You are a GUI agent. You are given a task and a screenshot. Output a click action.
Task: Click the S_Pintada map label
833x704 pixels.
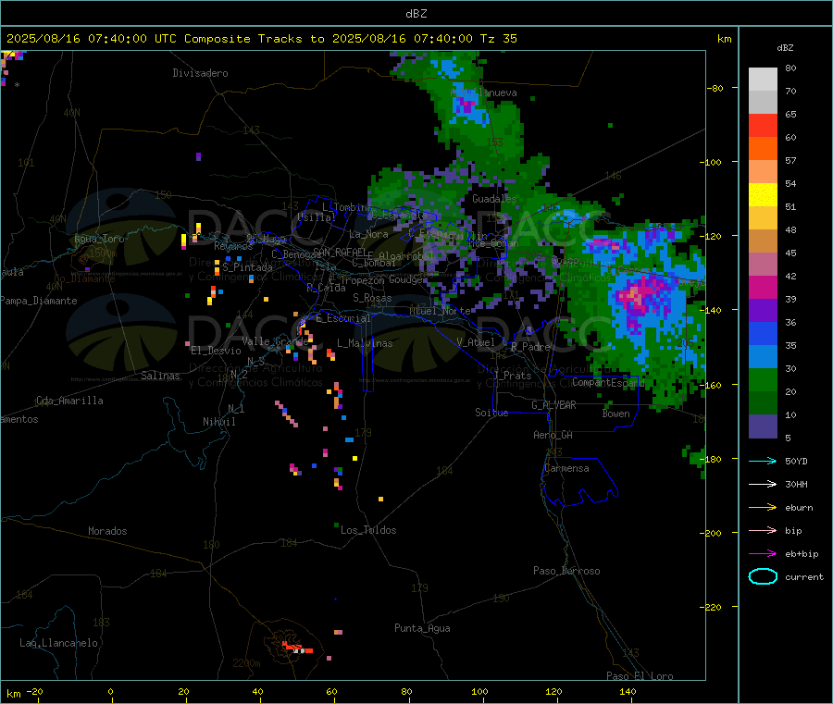pyautogui.click(x=247, y=267)
